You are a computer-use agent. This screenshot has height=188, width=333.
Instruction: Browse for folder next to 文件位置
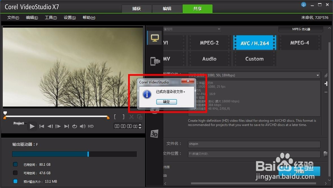coord(325,154)
